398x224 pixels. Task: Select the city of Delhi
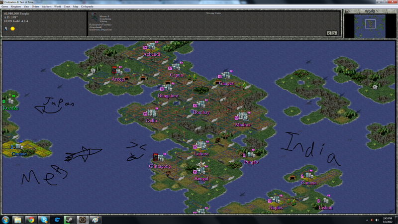(x=152, y=113)
